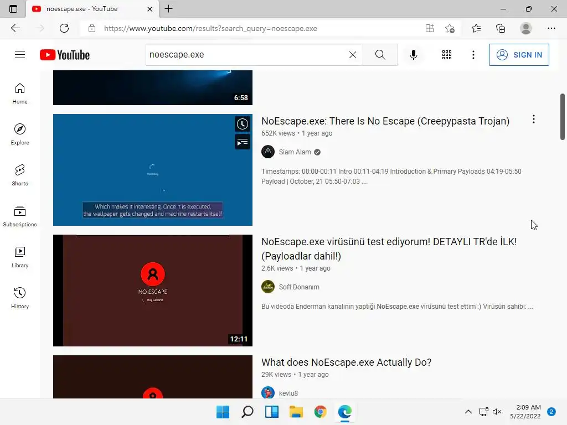Open the YouTube hamburger guide menu
Image resolution: width=567 pixels, height=425 pixels.
click(20, 55)
